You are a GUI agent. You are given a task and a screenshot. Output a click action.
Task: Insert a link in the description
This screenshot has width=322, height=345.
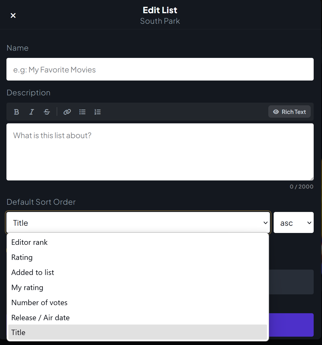point(67,112)
